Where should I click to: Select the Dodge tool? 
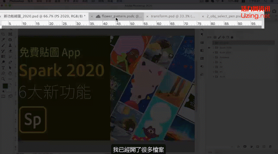click(x=3, y=62)
